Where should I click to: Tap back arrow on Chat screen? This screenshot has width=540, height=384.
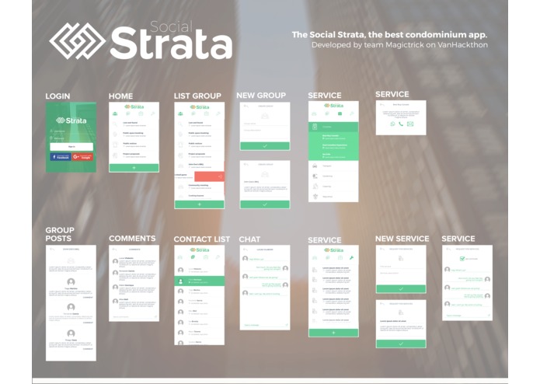point(246,250)
